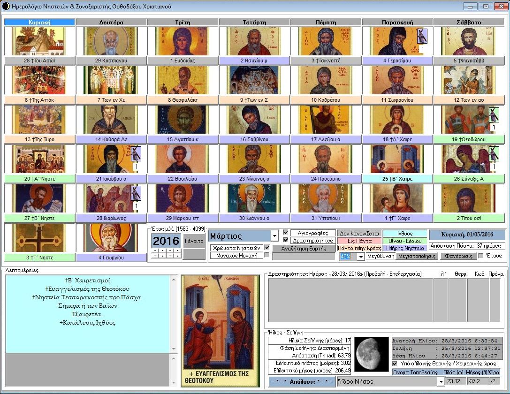This screenshot has height=394, width=510.
Task: Uncheck the Χρώματα Νηστειών checkbox
Action: pyautogui.click(x=267, y=247)
